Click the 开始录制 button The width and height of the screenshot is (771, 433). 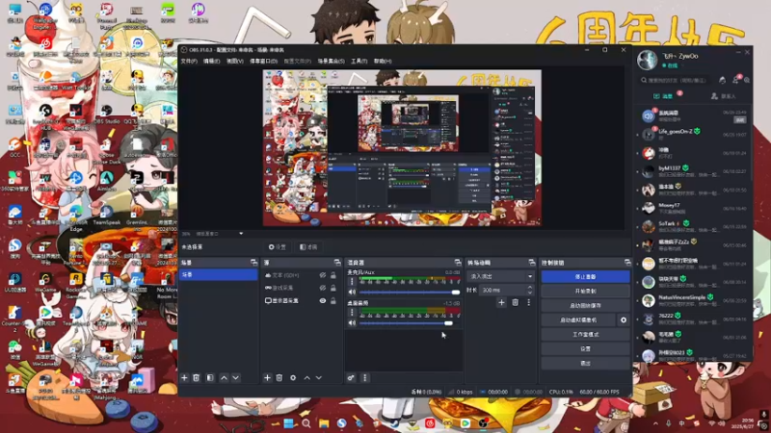[x=585, y=292]
